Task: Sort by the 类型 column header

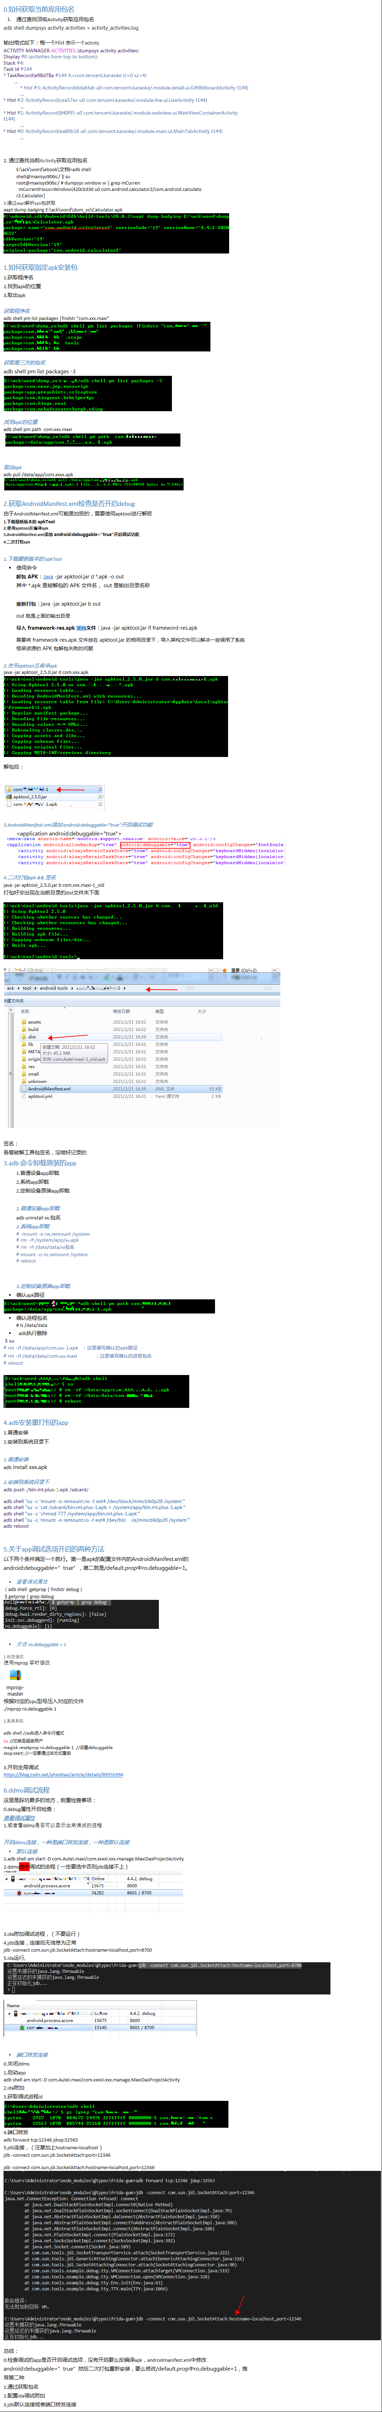Action: click(160, 1011)
